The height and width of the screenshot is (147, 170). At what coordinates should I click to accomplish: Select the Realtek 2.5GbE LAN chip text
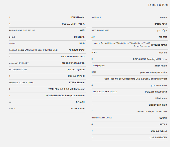33,50
